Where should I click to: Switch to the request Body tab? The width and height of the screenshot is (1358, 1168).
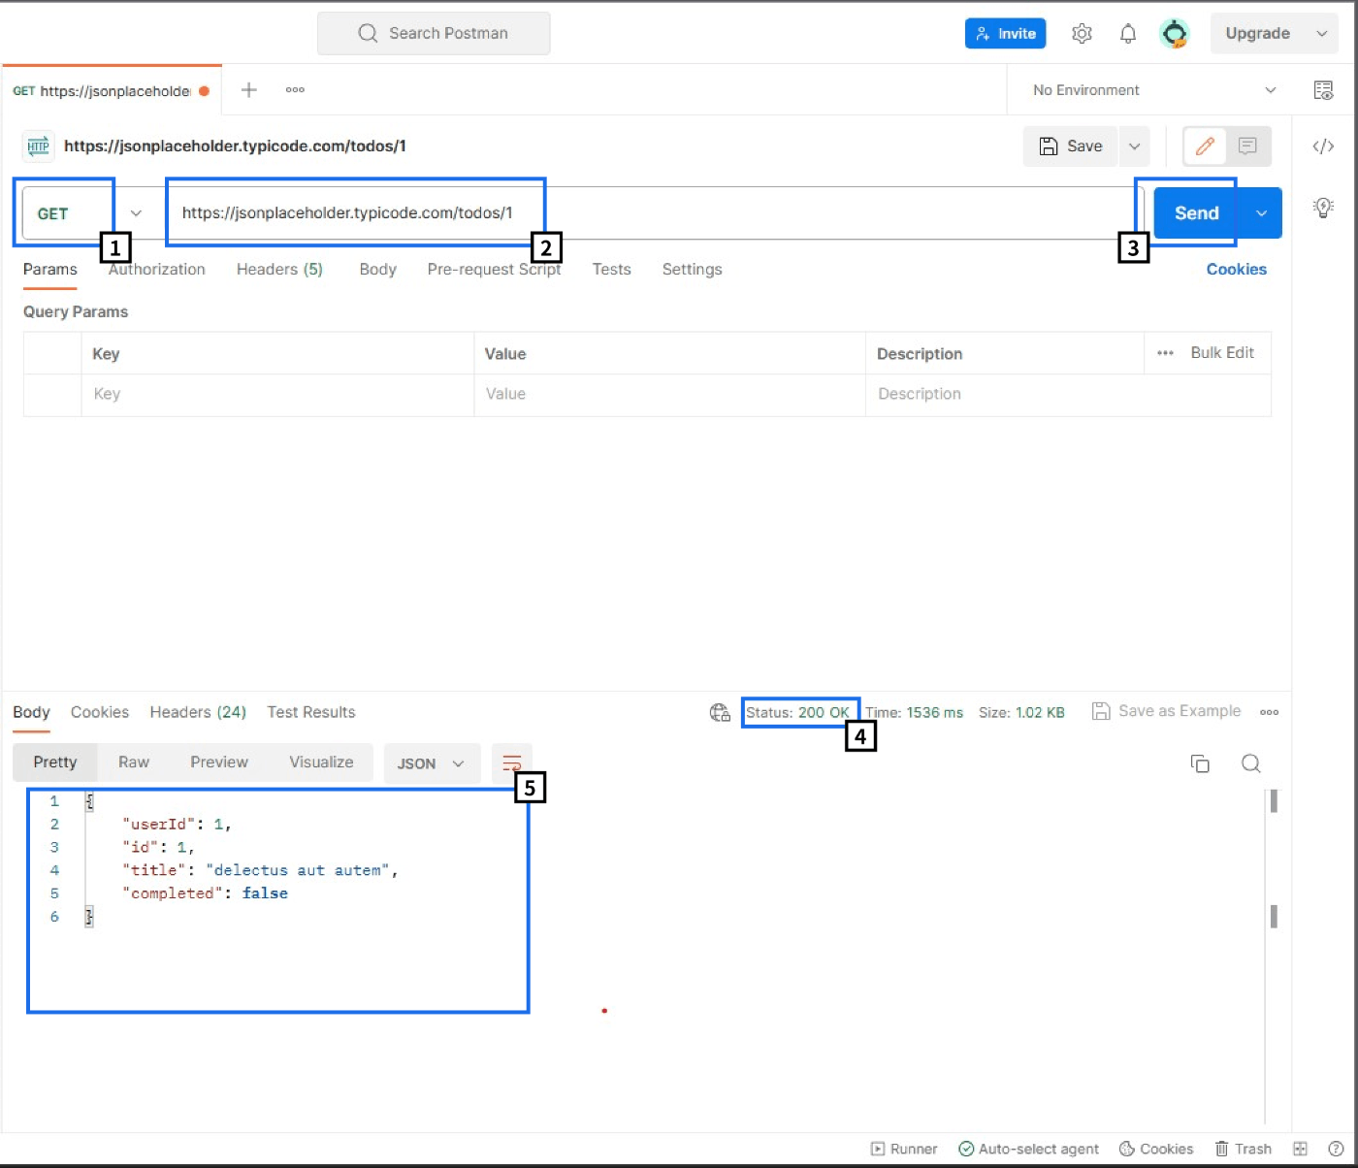tap(377, 270)
